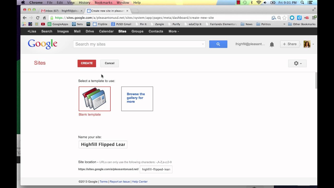Viewport: 334px width, 188px height.
Task: Open the YouTube bookmark icon
Action: point(43,24)
